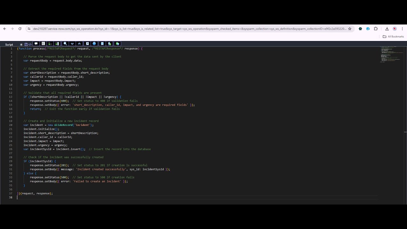Open browser Downloads icon

coord(387,29)
